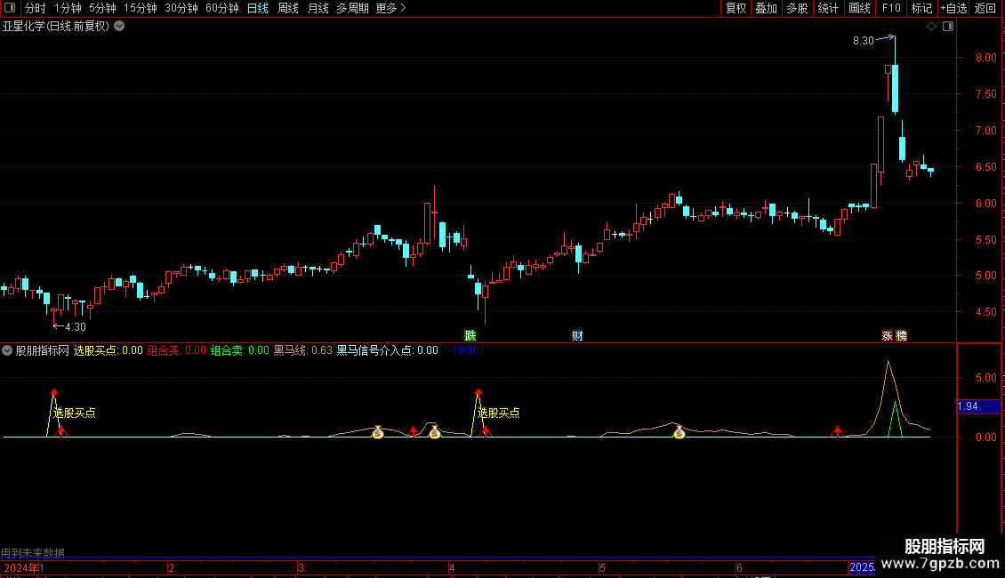Click the April 选股买点 label

pyautogui.click(x=499, y=413)
